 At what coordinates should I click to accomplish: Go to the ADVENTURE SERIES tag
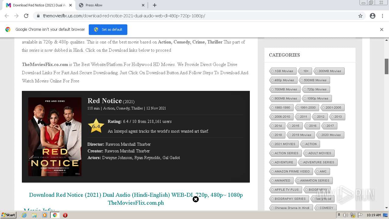point(318,162)
